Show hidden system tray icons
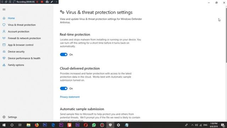The height and width of the screenshot is (128, 227). click(x=192, y=125)
